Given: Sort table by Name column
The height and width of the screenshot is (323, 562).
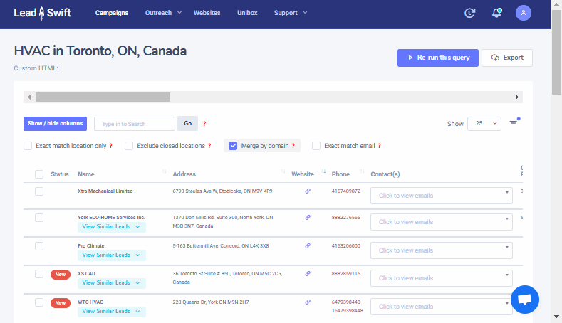Looking at the screenshot, I should (x=165, y=171).
